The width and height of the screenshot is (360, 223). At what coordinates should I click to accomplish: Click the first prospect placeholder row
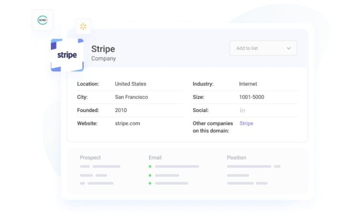pyautogui.click(x=100, y=167)
